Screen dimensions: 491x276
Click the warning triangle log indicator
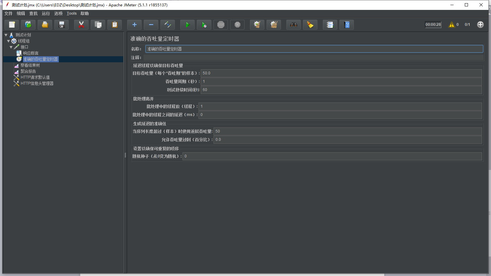451,25
